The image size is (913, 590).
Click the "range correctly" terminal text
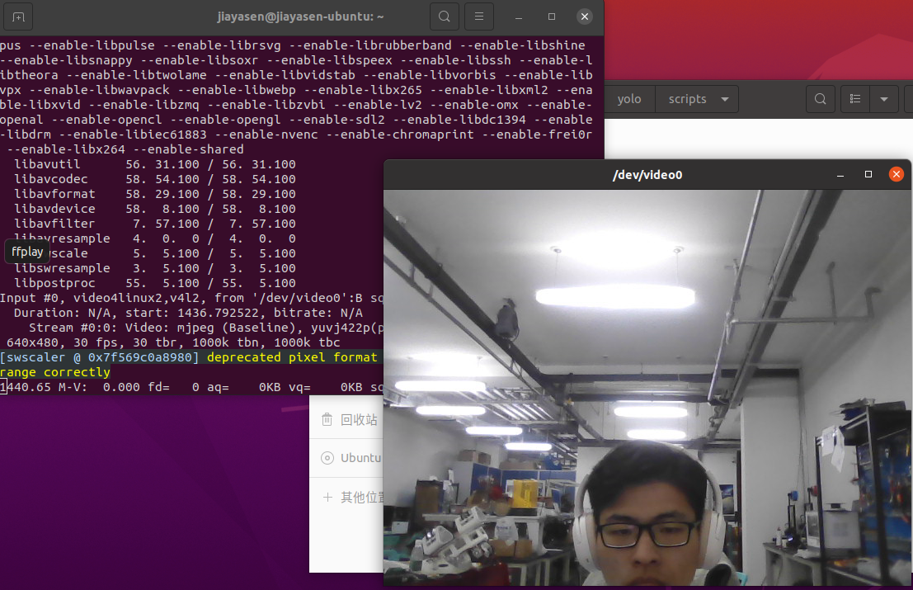point(55,372)
